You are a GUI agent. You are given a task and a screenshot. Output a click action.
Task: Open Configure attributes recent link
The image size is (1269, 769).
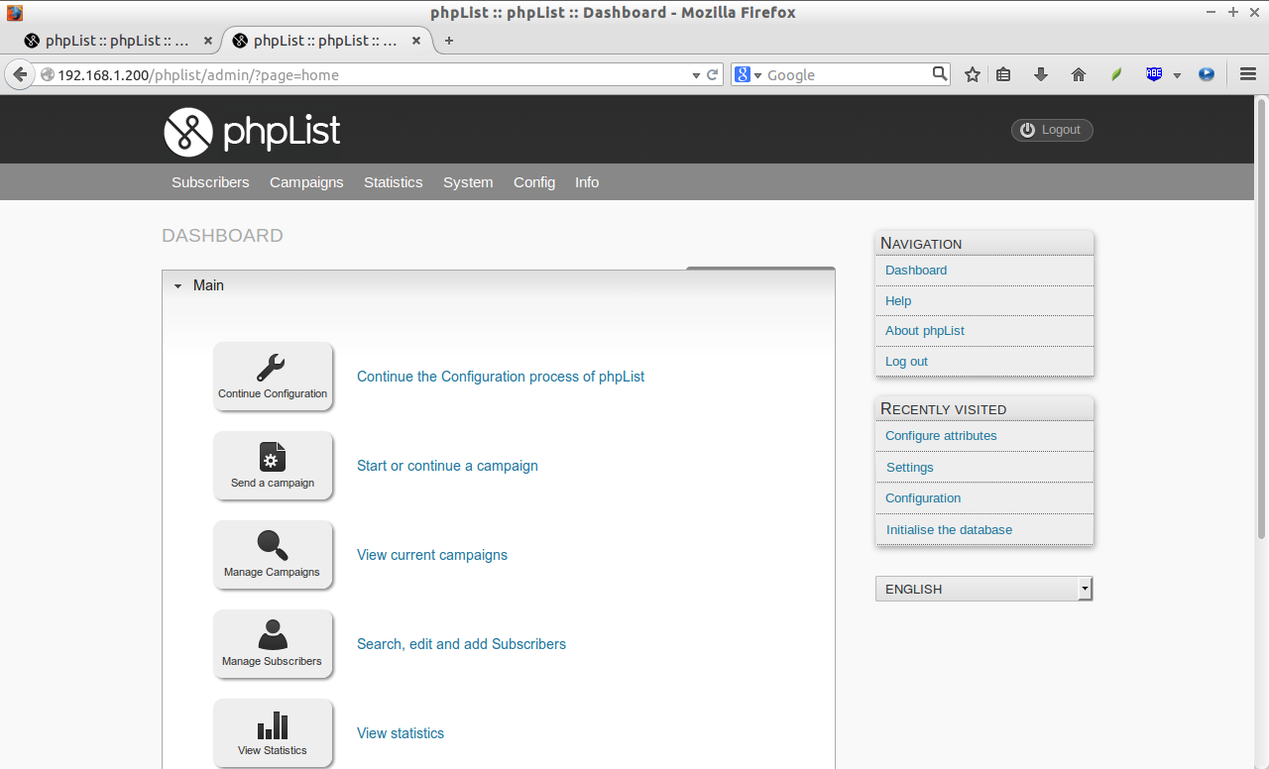[x=941, y=436]
